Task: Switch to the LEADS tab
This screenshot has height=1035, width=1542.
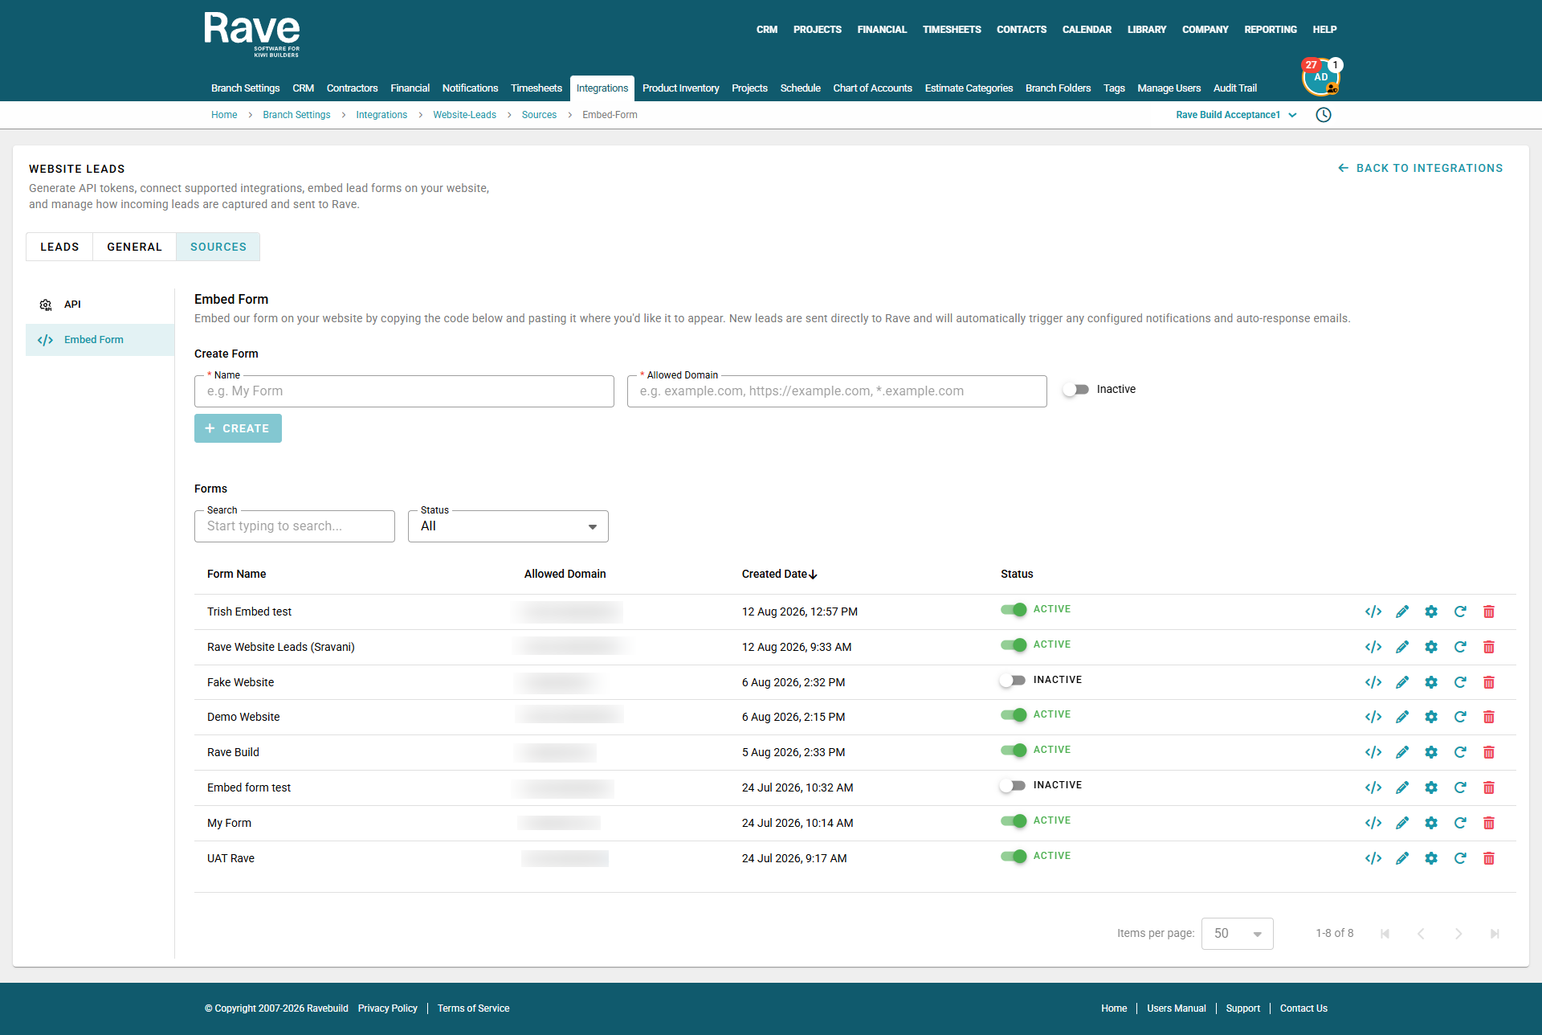Action: tap(59, 247)
